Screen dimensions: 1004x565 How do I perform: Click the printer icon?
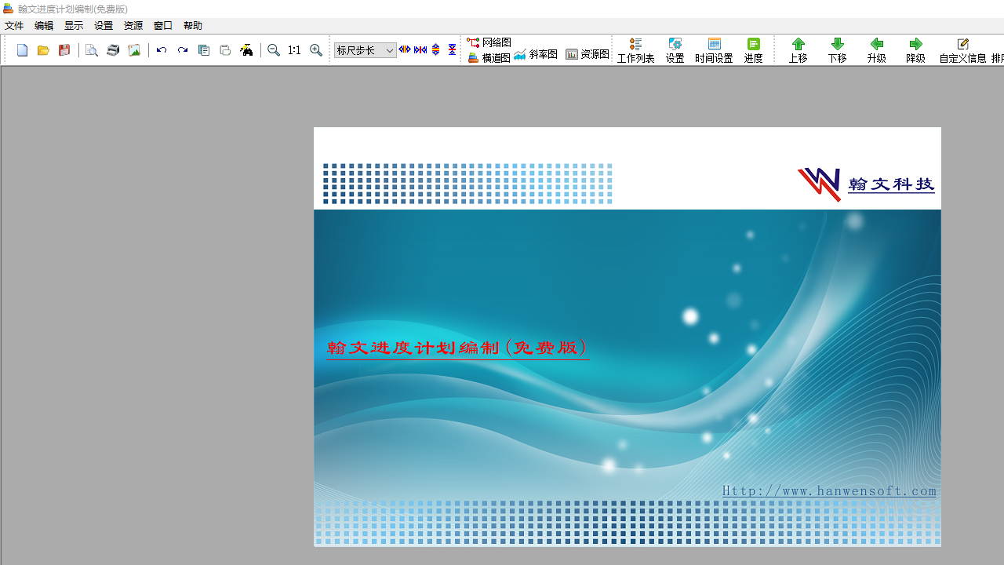113,50
